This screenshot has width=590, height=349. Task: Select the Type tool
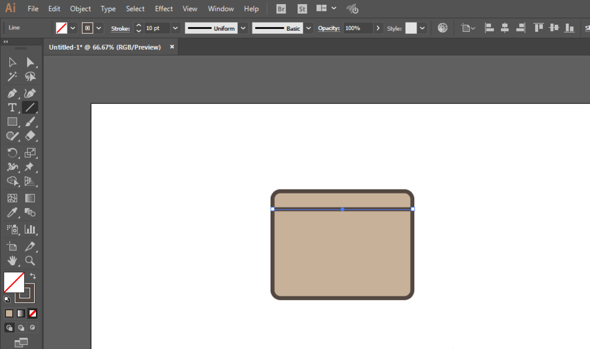pyautogui.click(x=12, y=107)
